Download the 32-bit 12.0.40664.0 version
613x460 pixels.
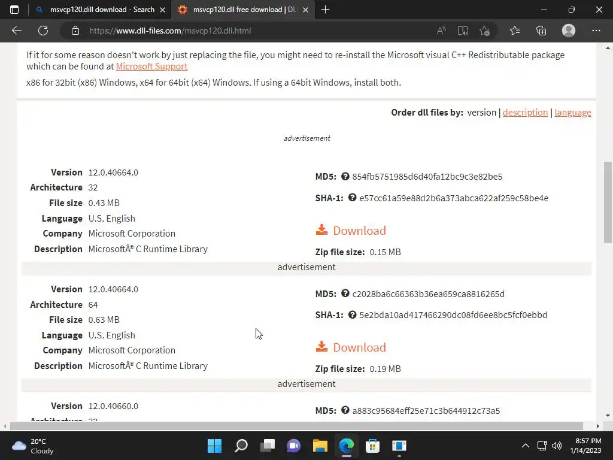pos(351,231)
